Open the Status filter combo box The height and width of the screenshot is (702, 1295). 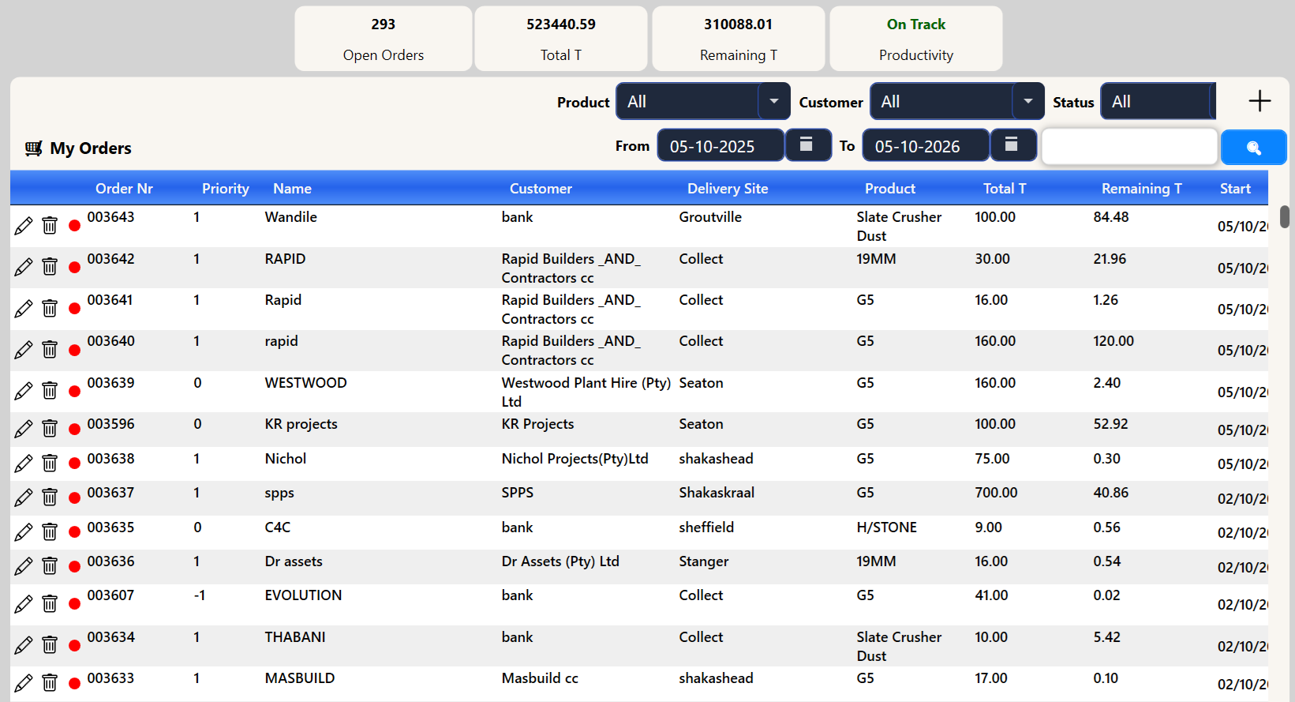[1158, 101]
